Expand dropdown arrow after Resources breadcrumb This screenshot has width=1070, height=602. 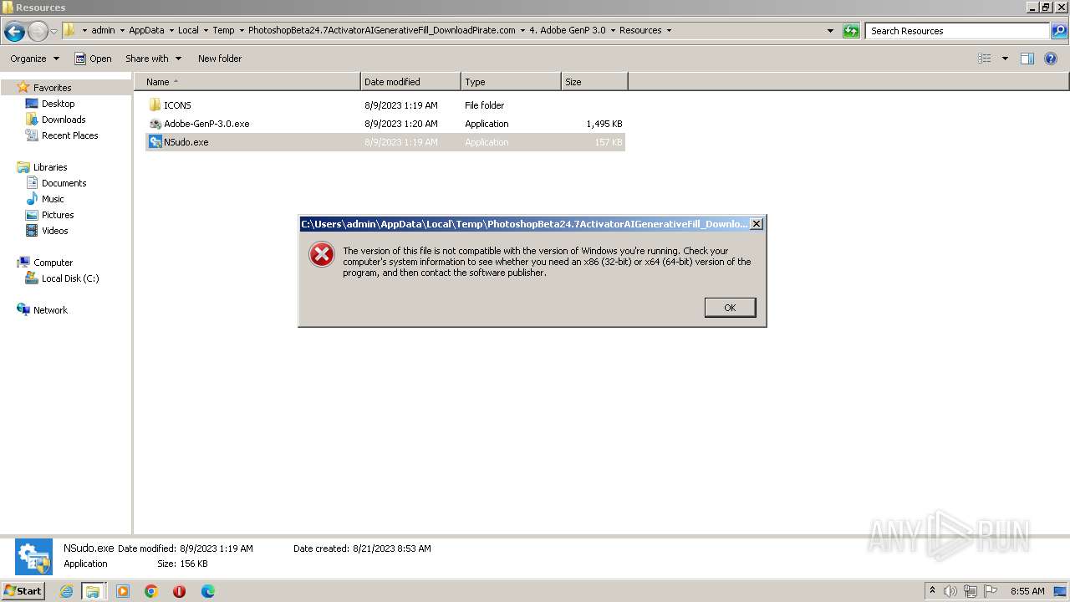point(669,30)
